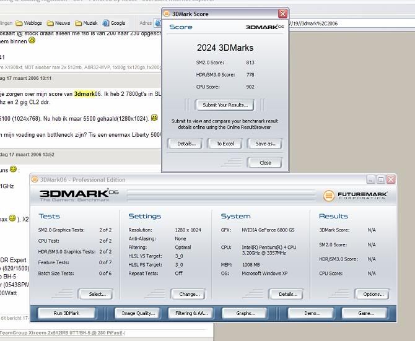This screenshot has height=341, width=415.
Task: Click red X of 3DMark Score window
Action: 282,14
